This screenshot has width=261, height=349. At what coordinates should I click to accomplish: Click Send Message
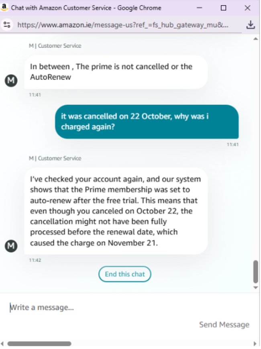pyautogui.click(x=224, y=325)
